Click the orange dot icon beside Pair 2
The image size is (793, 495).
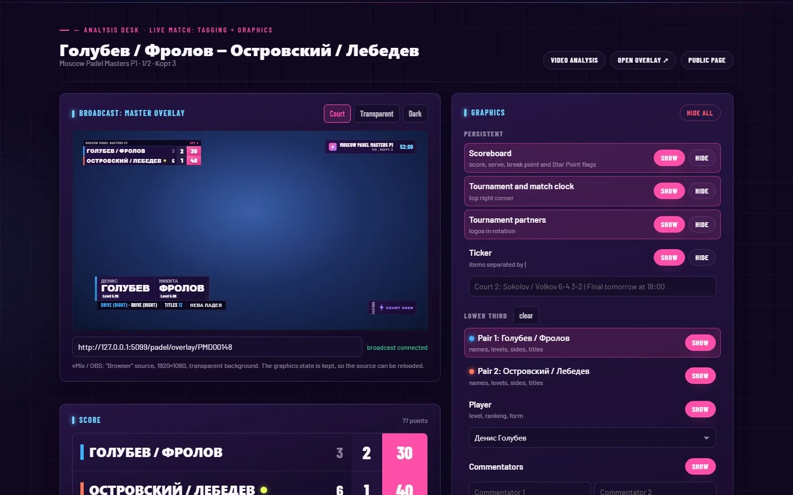tap(471, 371)
